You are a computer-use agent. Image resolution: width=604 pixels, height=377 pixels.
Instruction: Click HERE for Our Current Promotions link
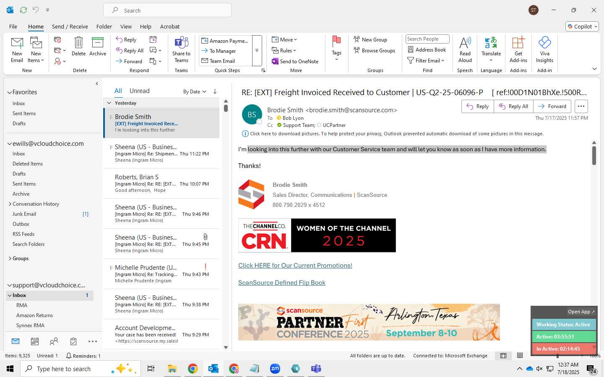point(295,266)
